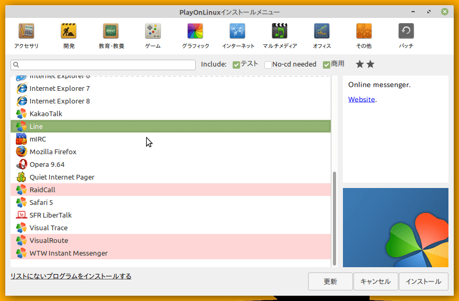Click the インストール install button
The image size is (459, 301).
(x=424, y=281)
